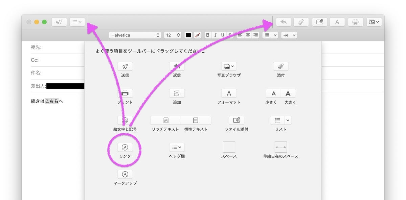Open the Helvetica font family dropdown
The height and width of the screenshot is (200, 406).
click(x=135, y=35)
